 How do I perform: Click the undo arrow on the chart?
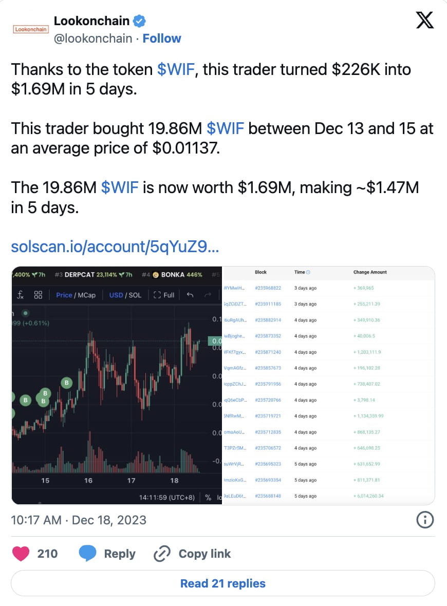pyautogui.click(x=190, y=295)
